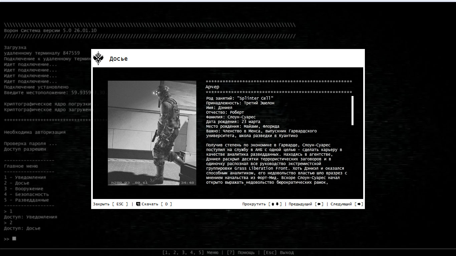456x256 pixels.
Task: Click the line Место рождения: Майами, Флорида
Action: [243, 126]
